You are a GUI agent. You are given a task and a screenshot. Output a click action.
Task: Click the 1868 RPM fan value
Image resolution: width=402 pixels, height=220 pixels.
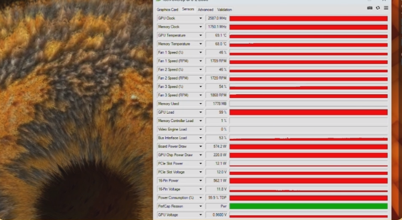216,95
